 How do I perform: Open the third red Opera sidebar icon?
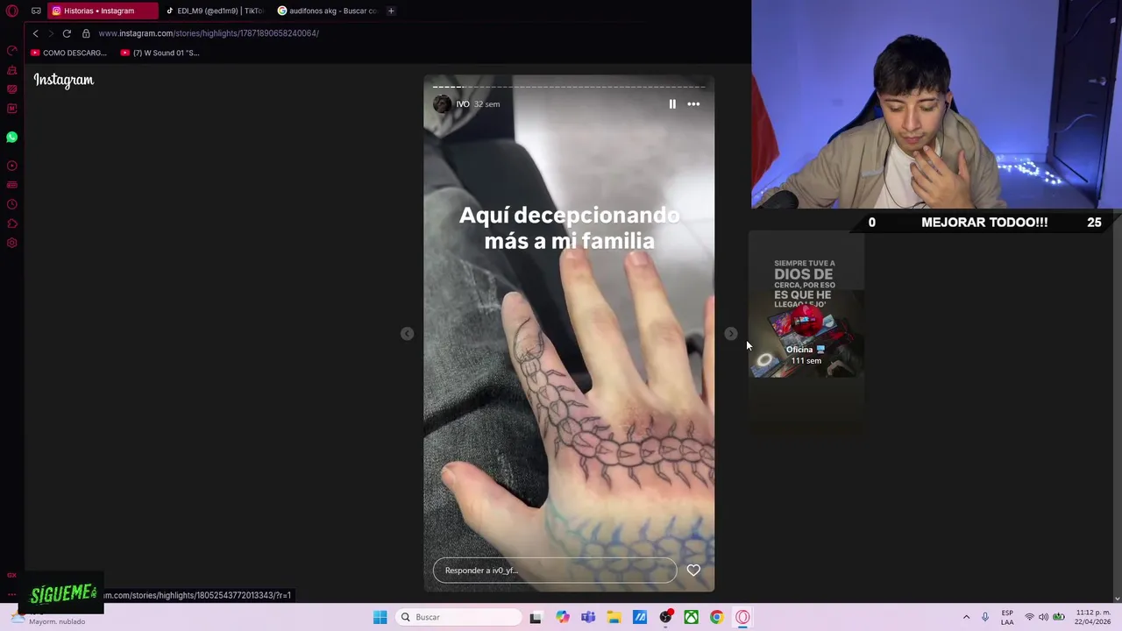12,89
